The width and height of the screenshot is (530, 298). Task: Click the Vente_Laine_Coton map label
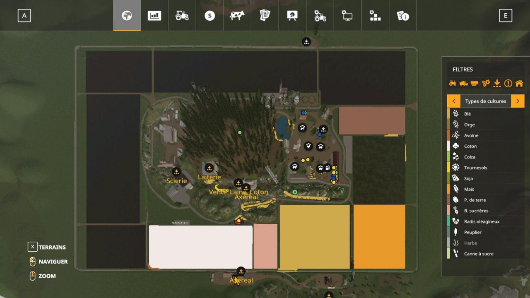point(238,192)
